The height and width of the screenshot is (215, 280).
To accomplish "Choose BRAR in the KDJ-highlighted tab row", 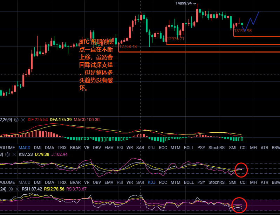I will [x=75, y=182].
